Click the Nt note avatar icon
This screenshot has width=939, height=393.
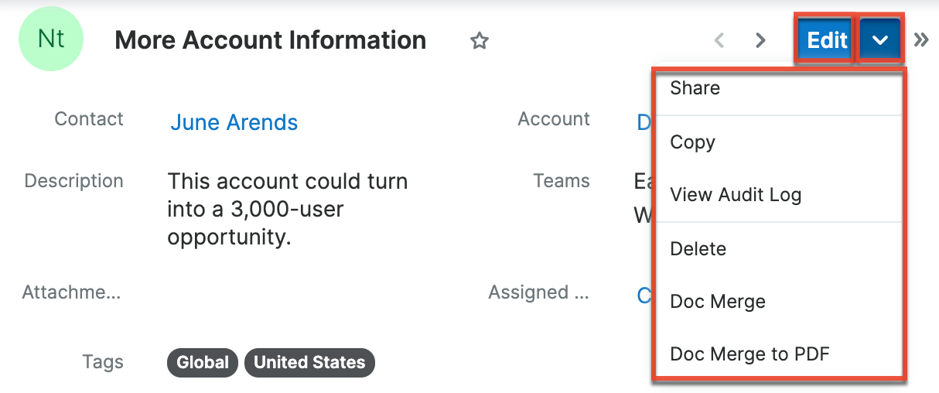pyautogui.click(x=51, y=40)
